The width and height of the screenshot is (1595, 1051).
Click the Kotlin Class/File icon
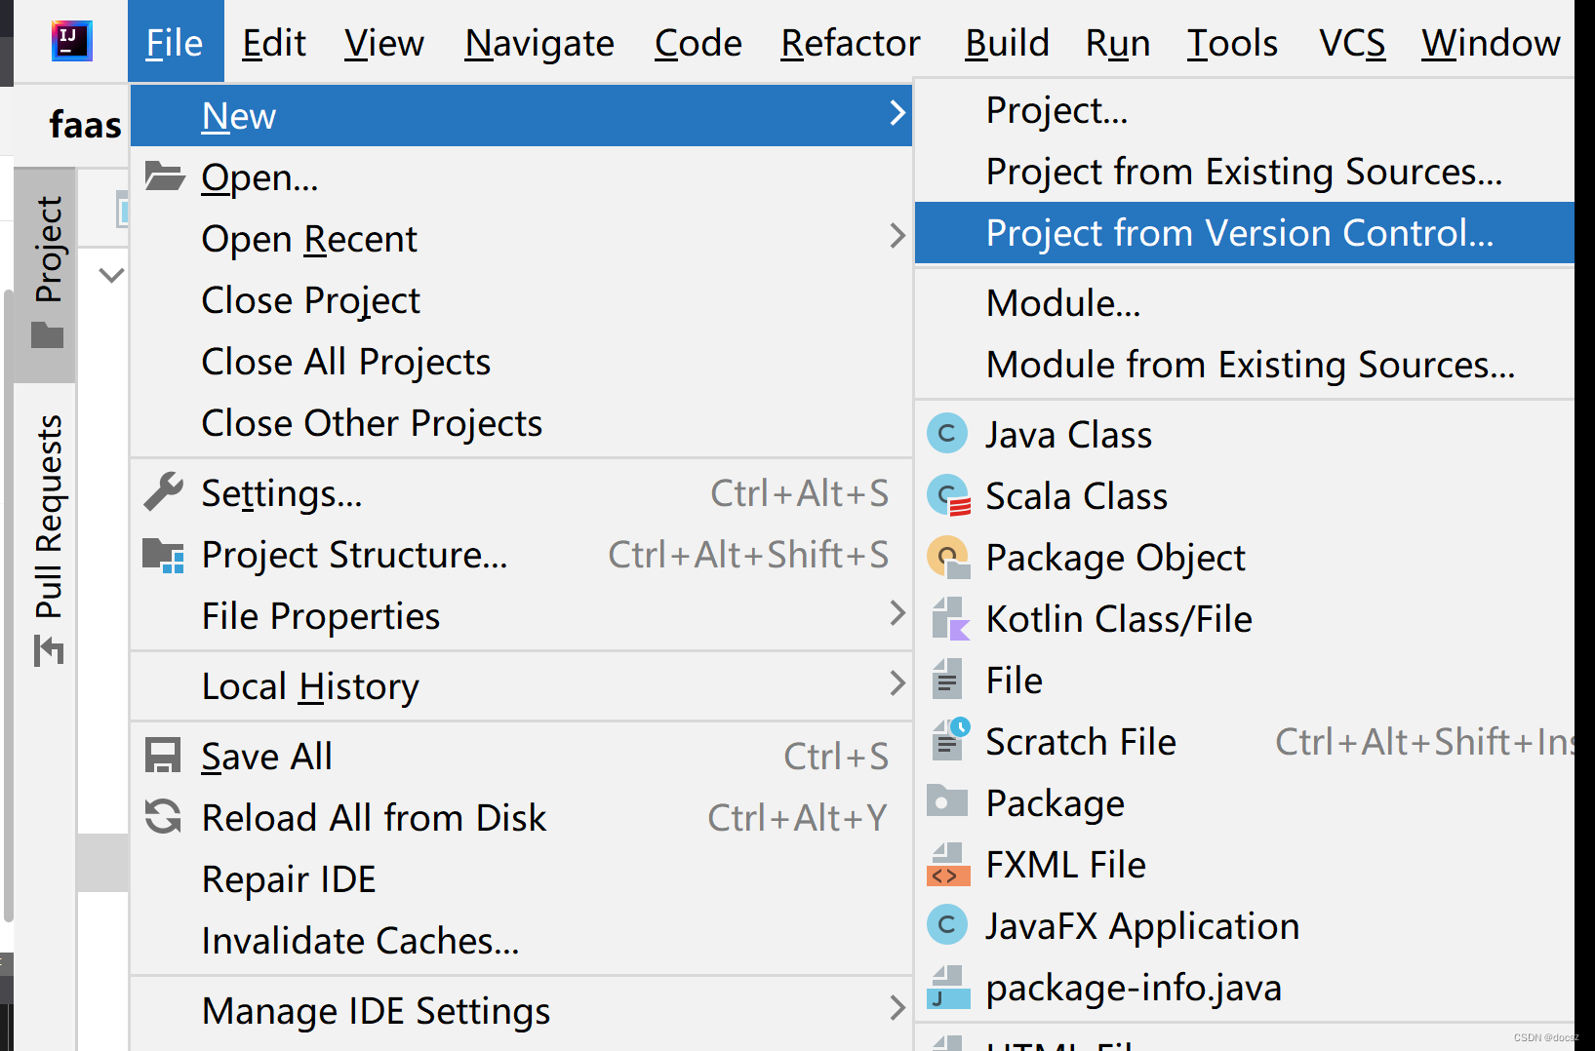click(x=948, y=618)
